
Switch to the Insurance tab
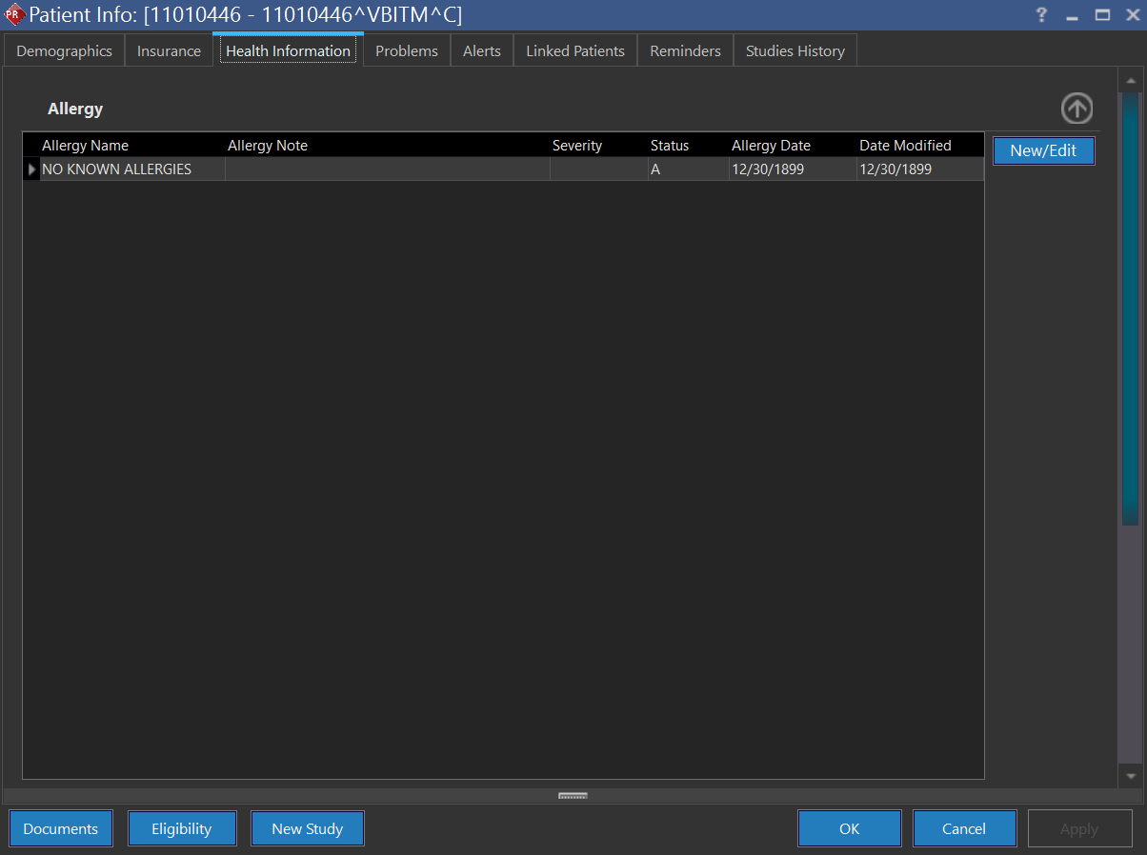coord(169,51)
